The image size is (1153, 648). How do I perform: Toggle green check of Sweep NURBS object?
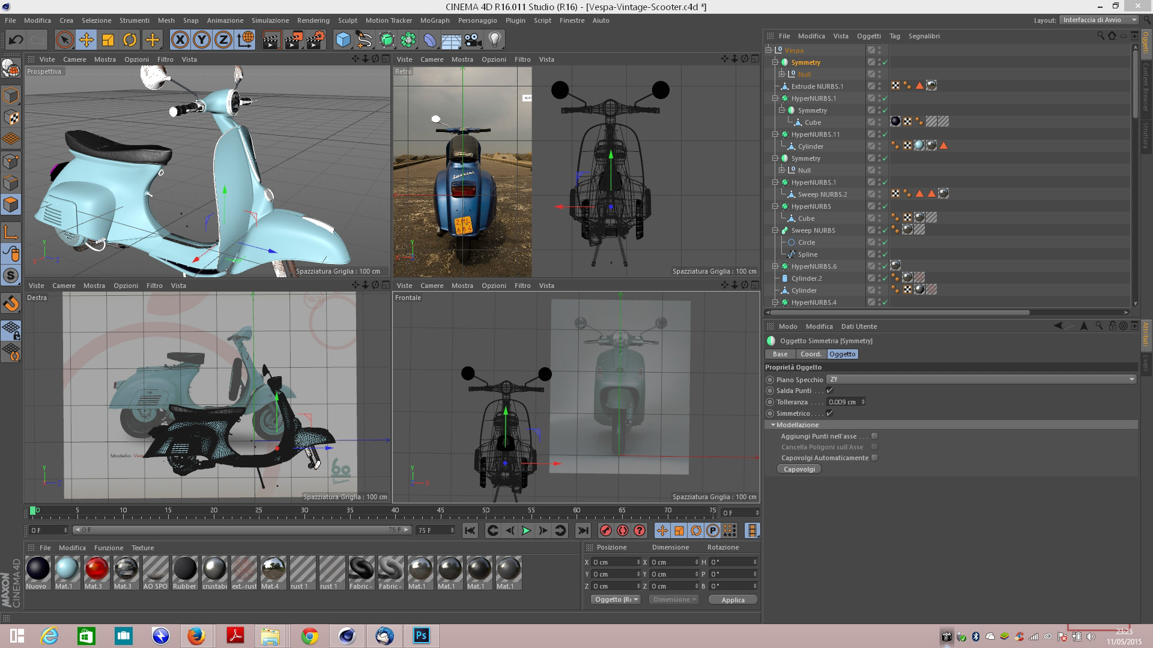pyautogui.click(x=885, y=230)
